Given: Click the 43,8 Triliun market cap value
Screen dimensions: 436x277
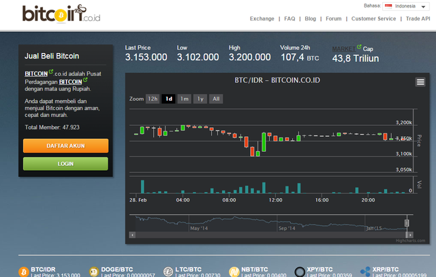Looking at the screenshot, I should click(356, 59).
